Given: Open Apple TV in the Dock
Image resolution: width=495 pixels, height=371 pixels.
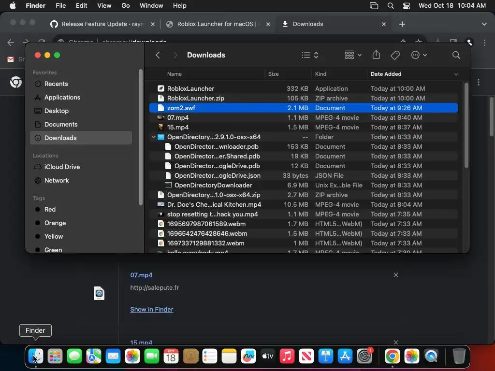Looking at the screenshot, I should coord(268,356).
